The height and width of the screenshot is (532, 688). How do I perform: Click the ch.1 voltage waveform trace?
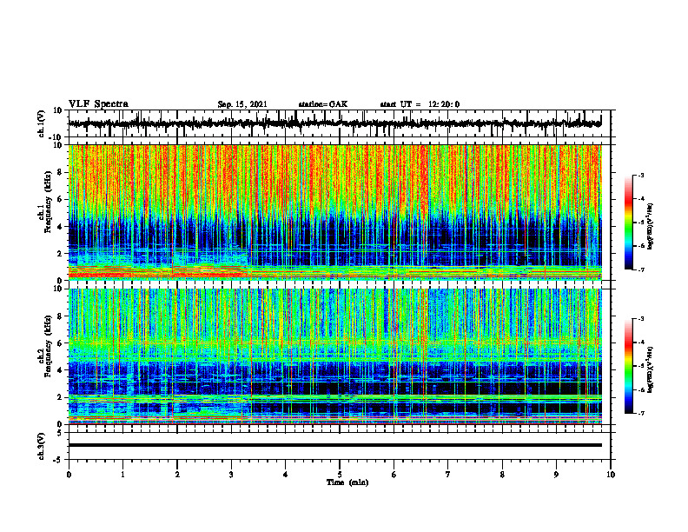[x=334, y=123]
